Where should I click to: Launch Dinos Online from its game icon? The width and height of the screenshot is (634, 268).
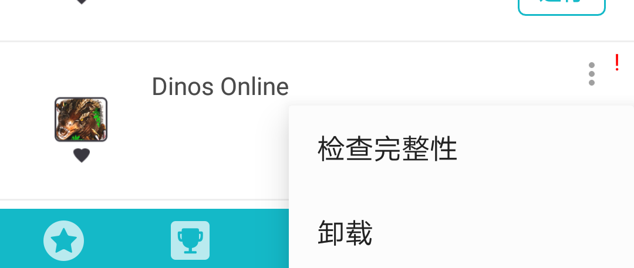[x=81, y=119]
